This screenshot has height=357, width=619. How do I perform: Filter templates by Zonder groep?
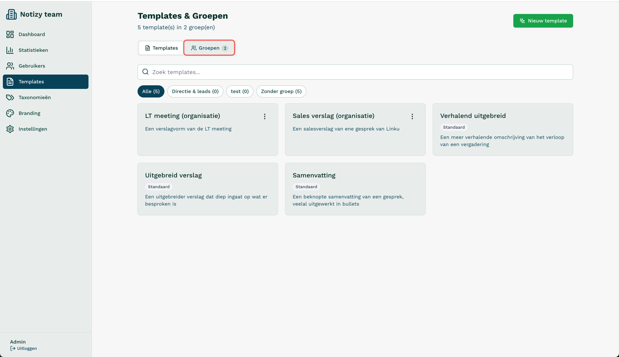281,91
